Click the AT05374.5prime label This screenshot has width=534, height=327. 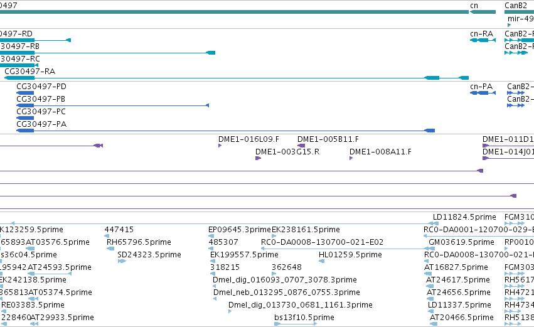tap(60, 293)
